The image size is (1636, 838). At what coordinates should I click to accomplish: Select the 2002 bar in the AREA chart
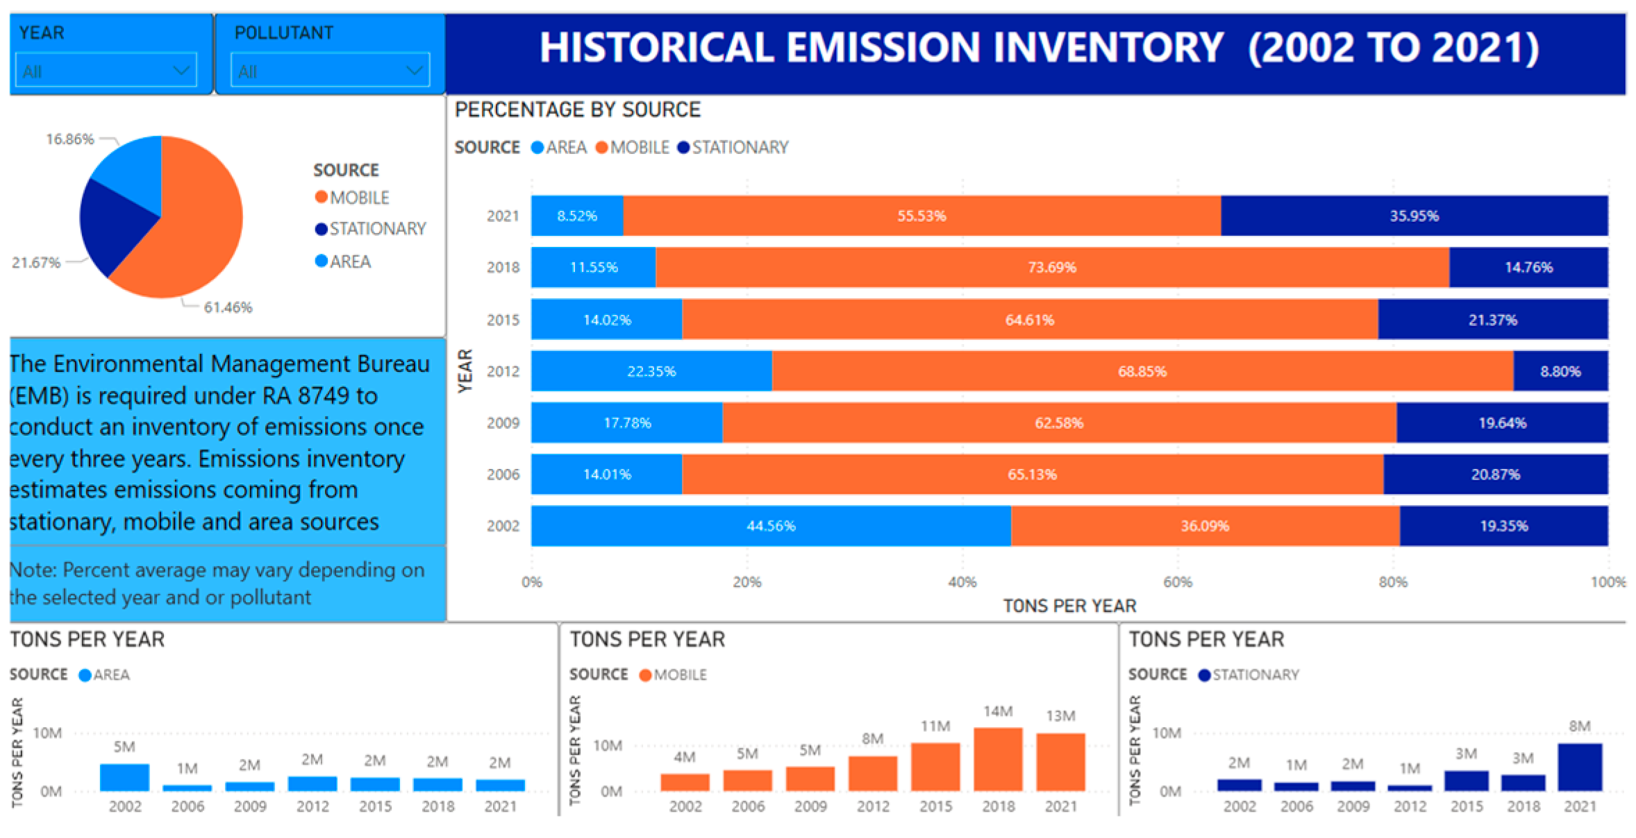click(124, 778)
